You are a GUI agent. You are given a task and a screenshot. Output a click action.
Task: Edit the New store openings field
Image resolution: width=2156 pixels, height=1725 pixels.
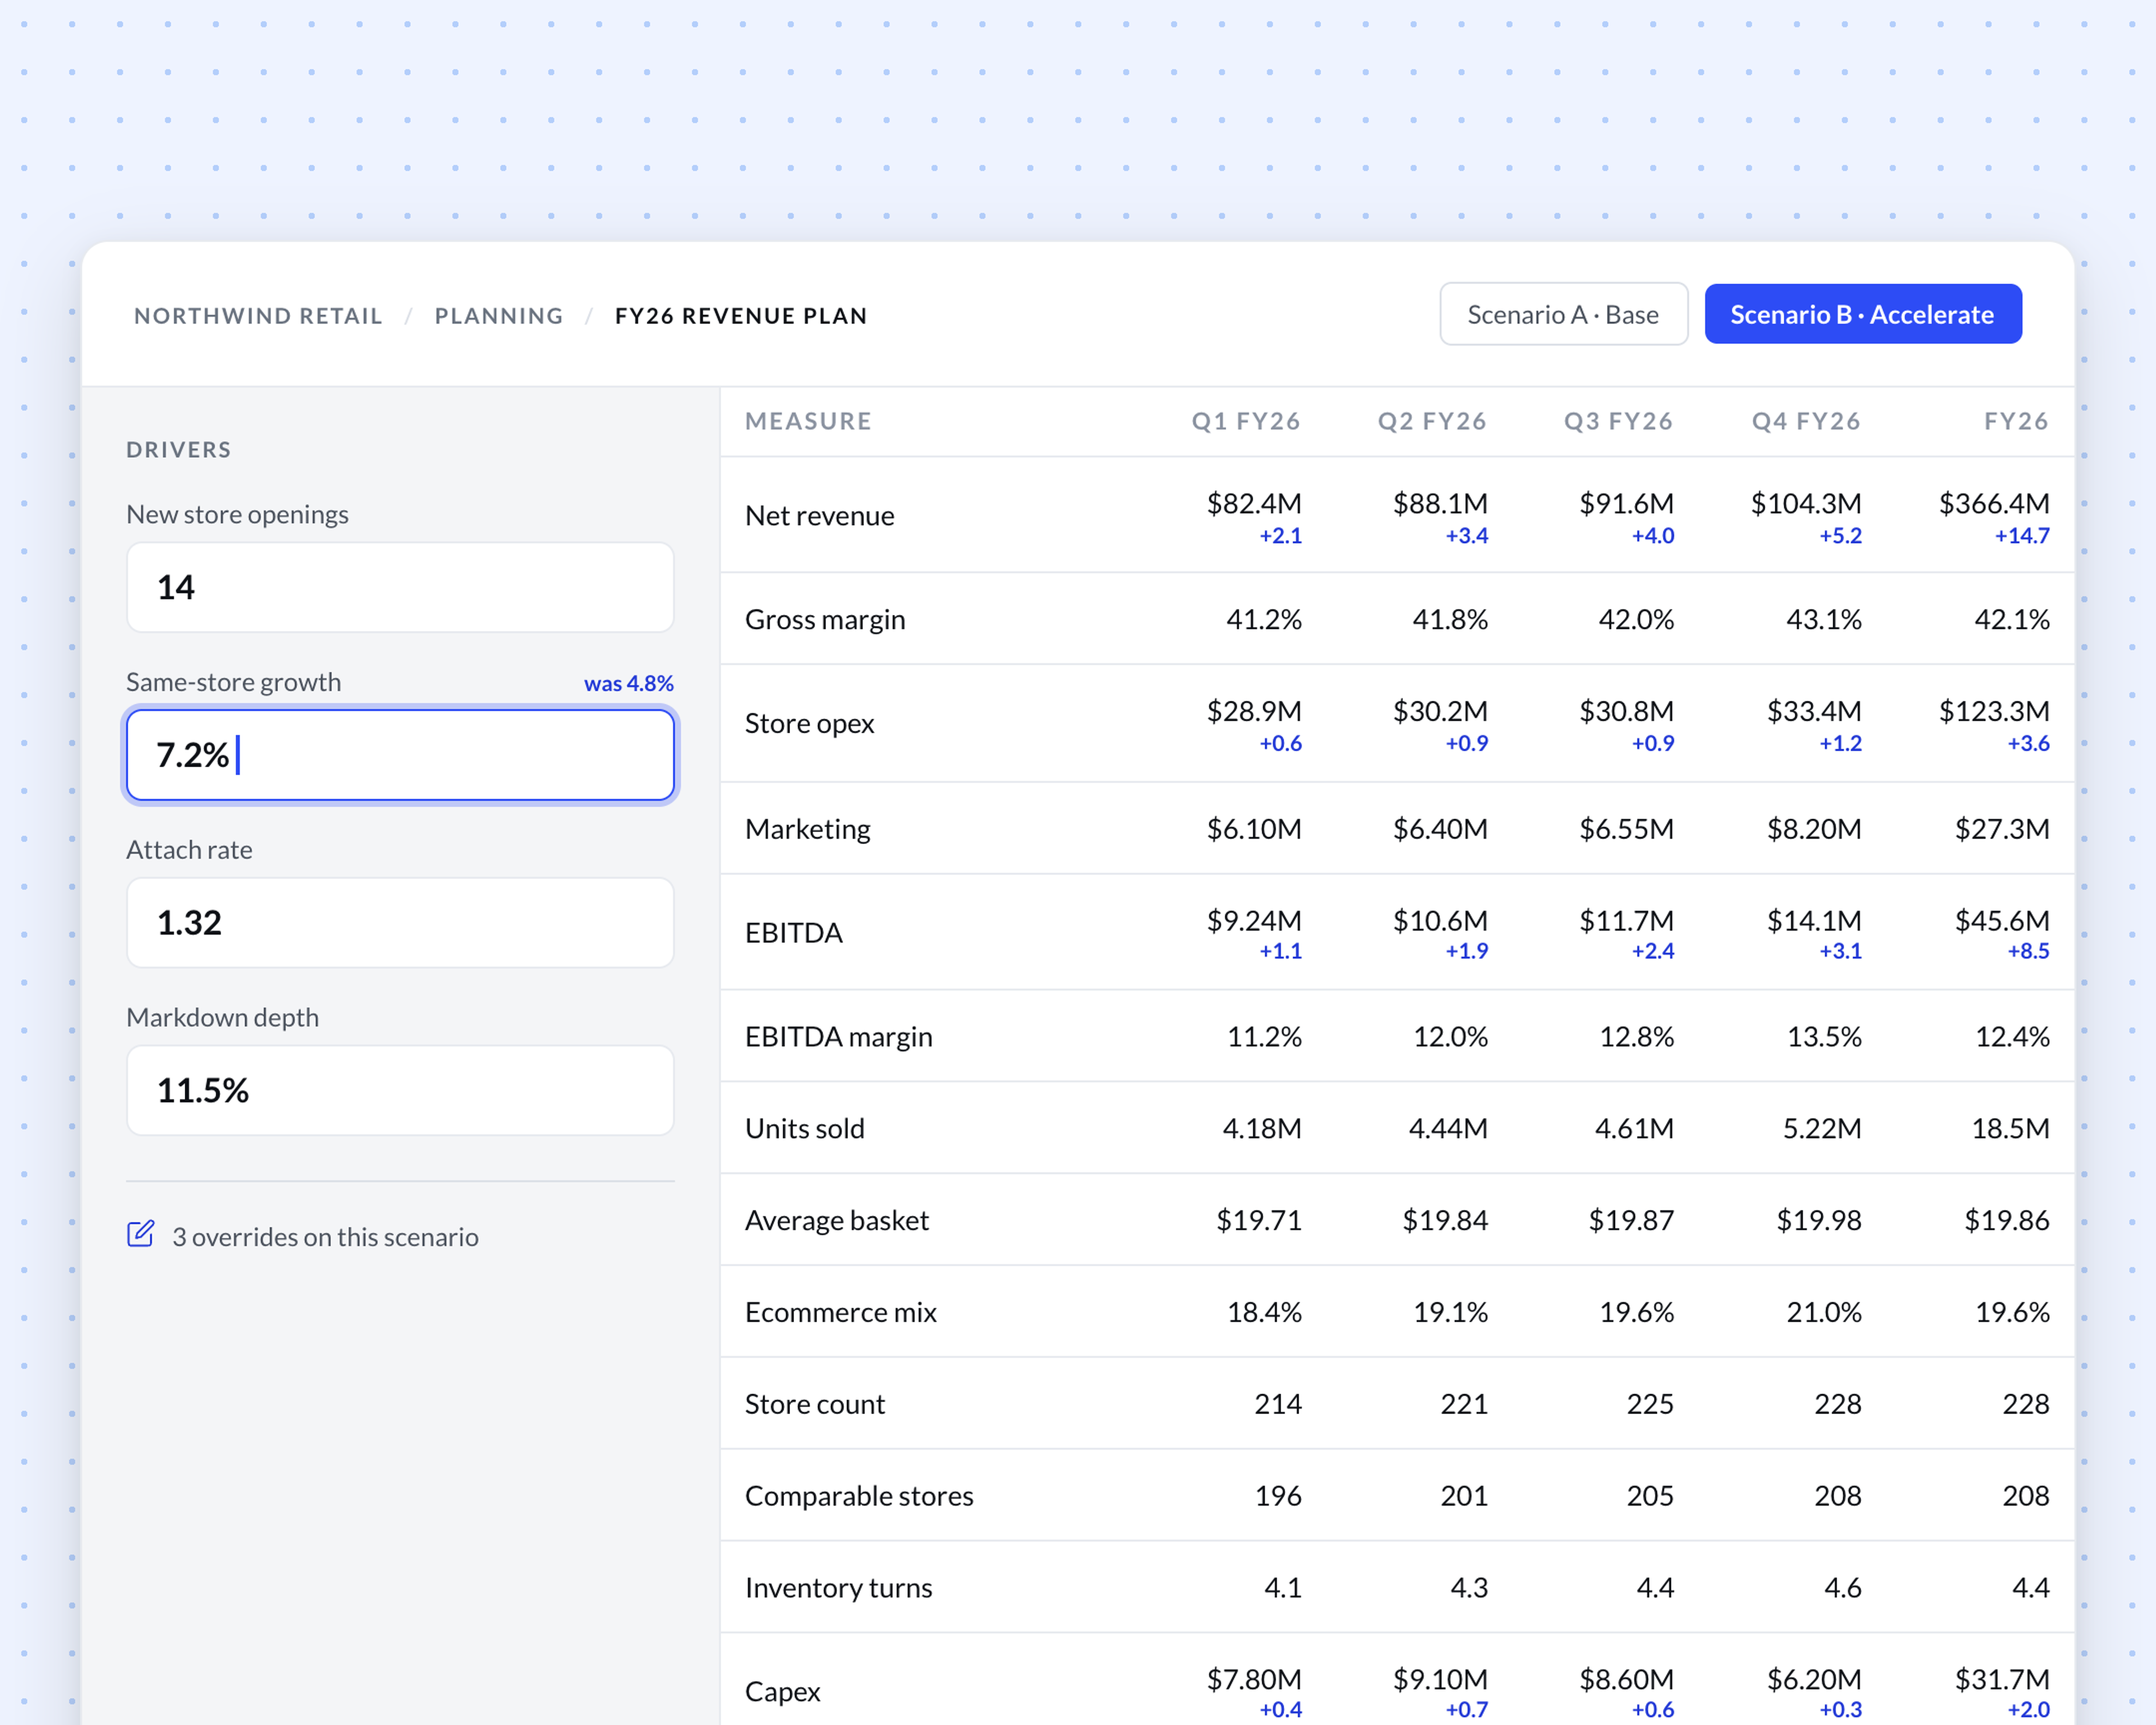[400, 587]
